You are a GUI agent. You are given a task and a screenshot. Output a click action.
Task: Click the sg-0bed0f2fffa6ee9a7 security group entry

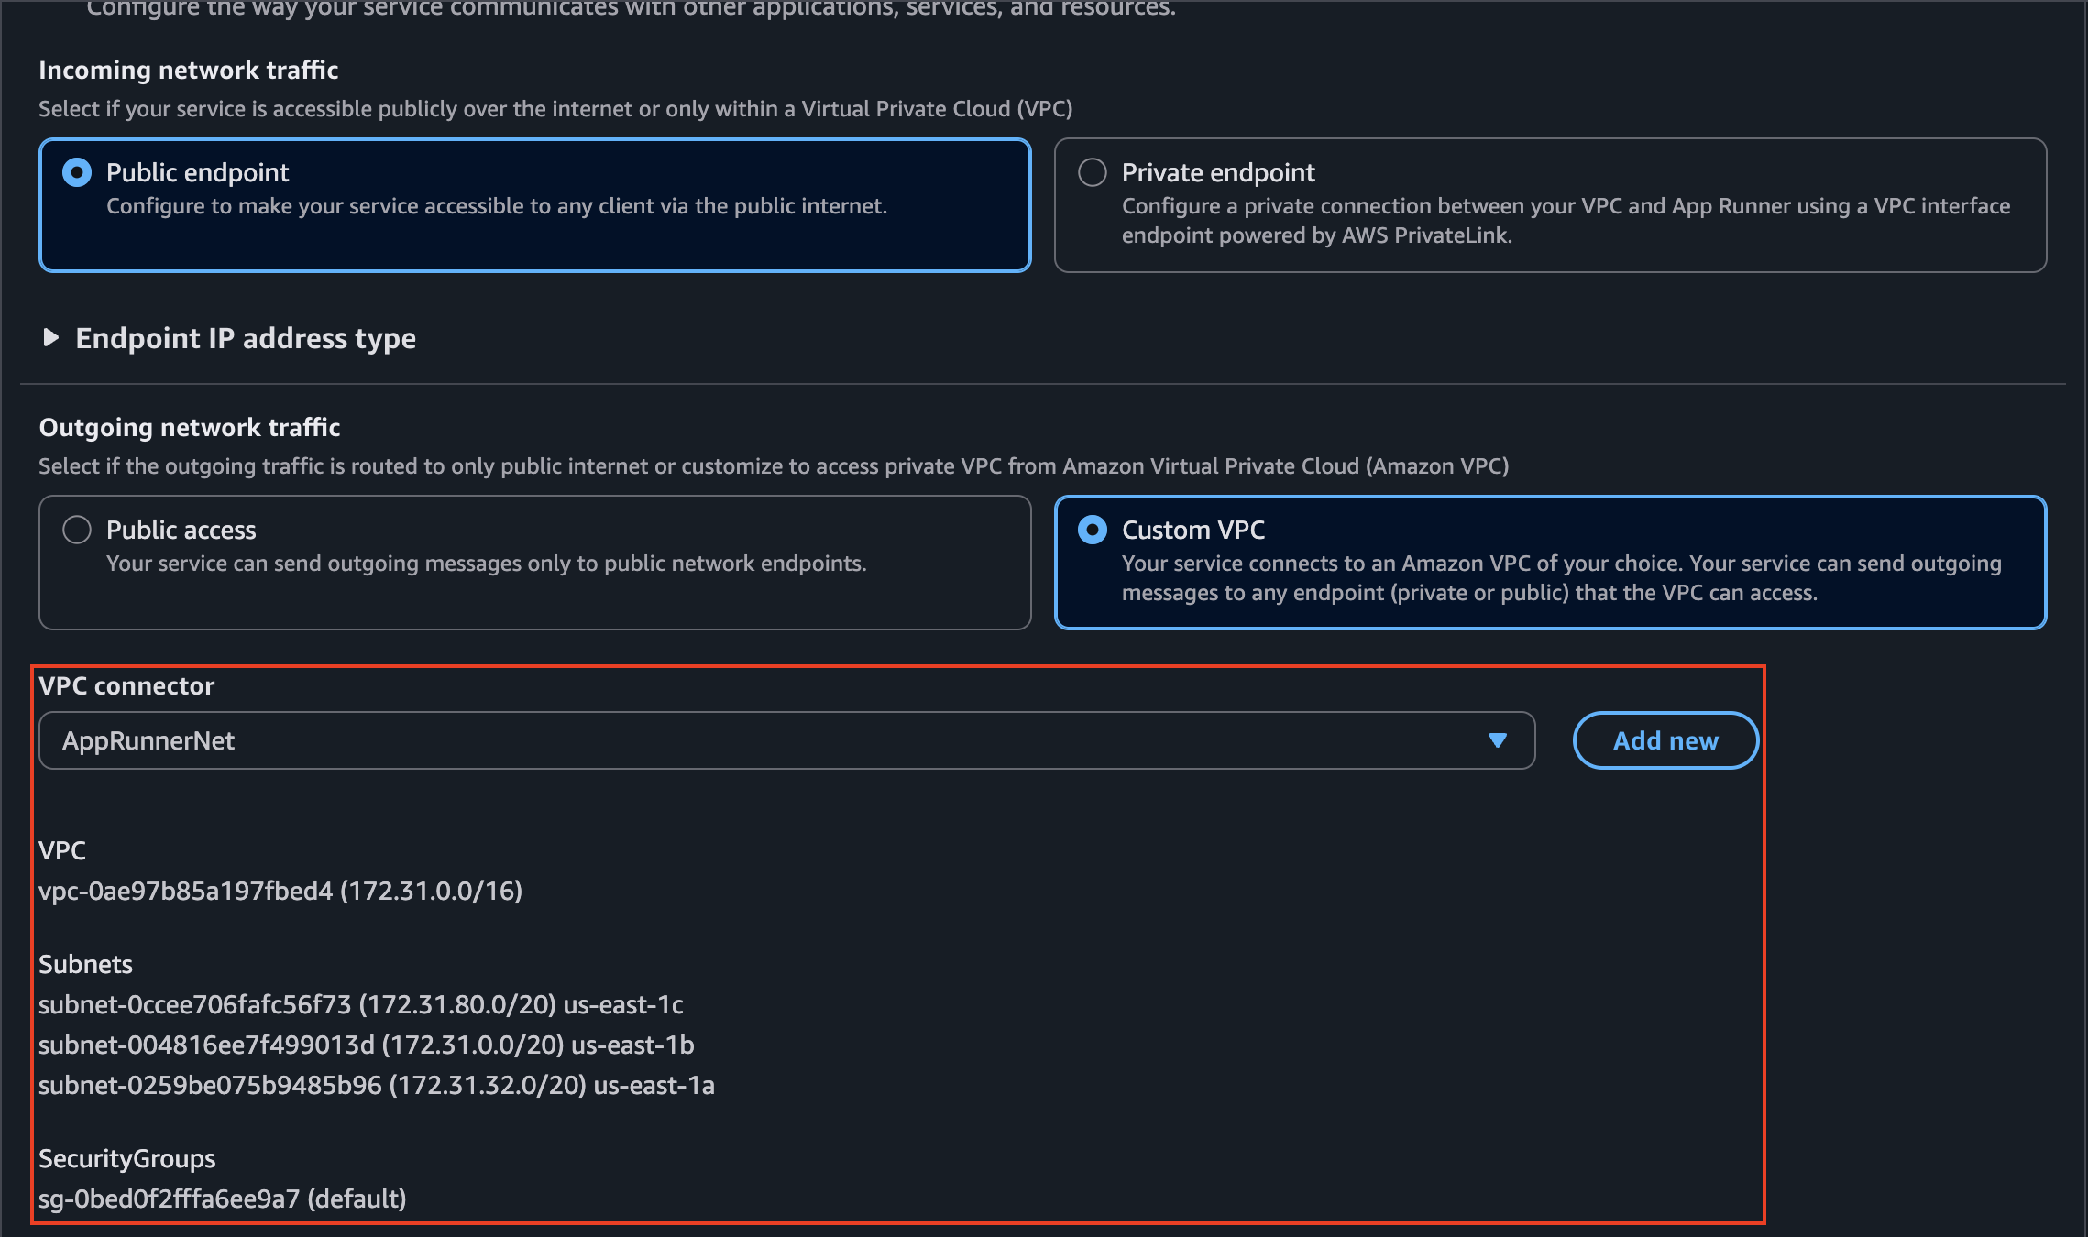[x=223, y=1199]
